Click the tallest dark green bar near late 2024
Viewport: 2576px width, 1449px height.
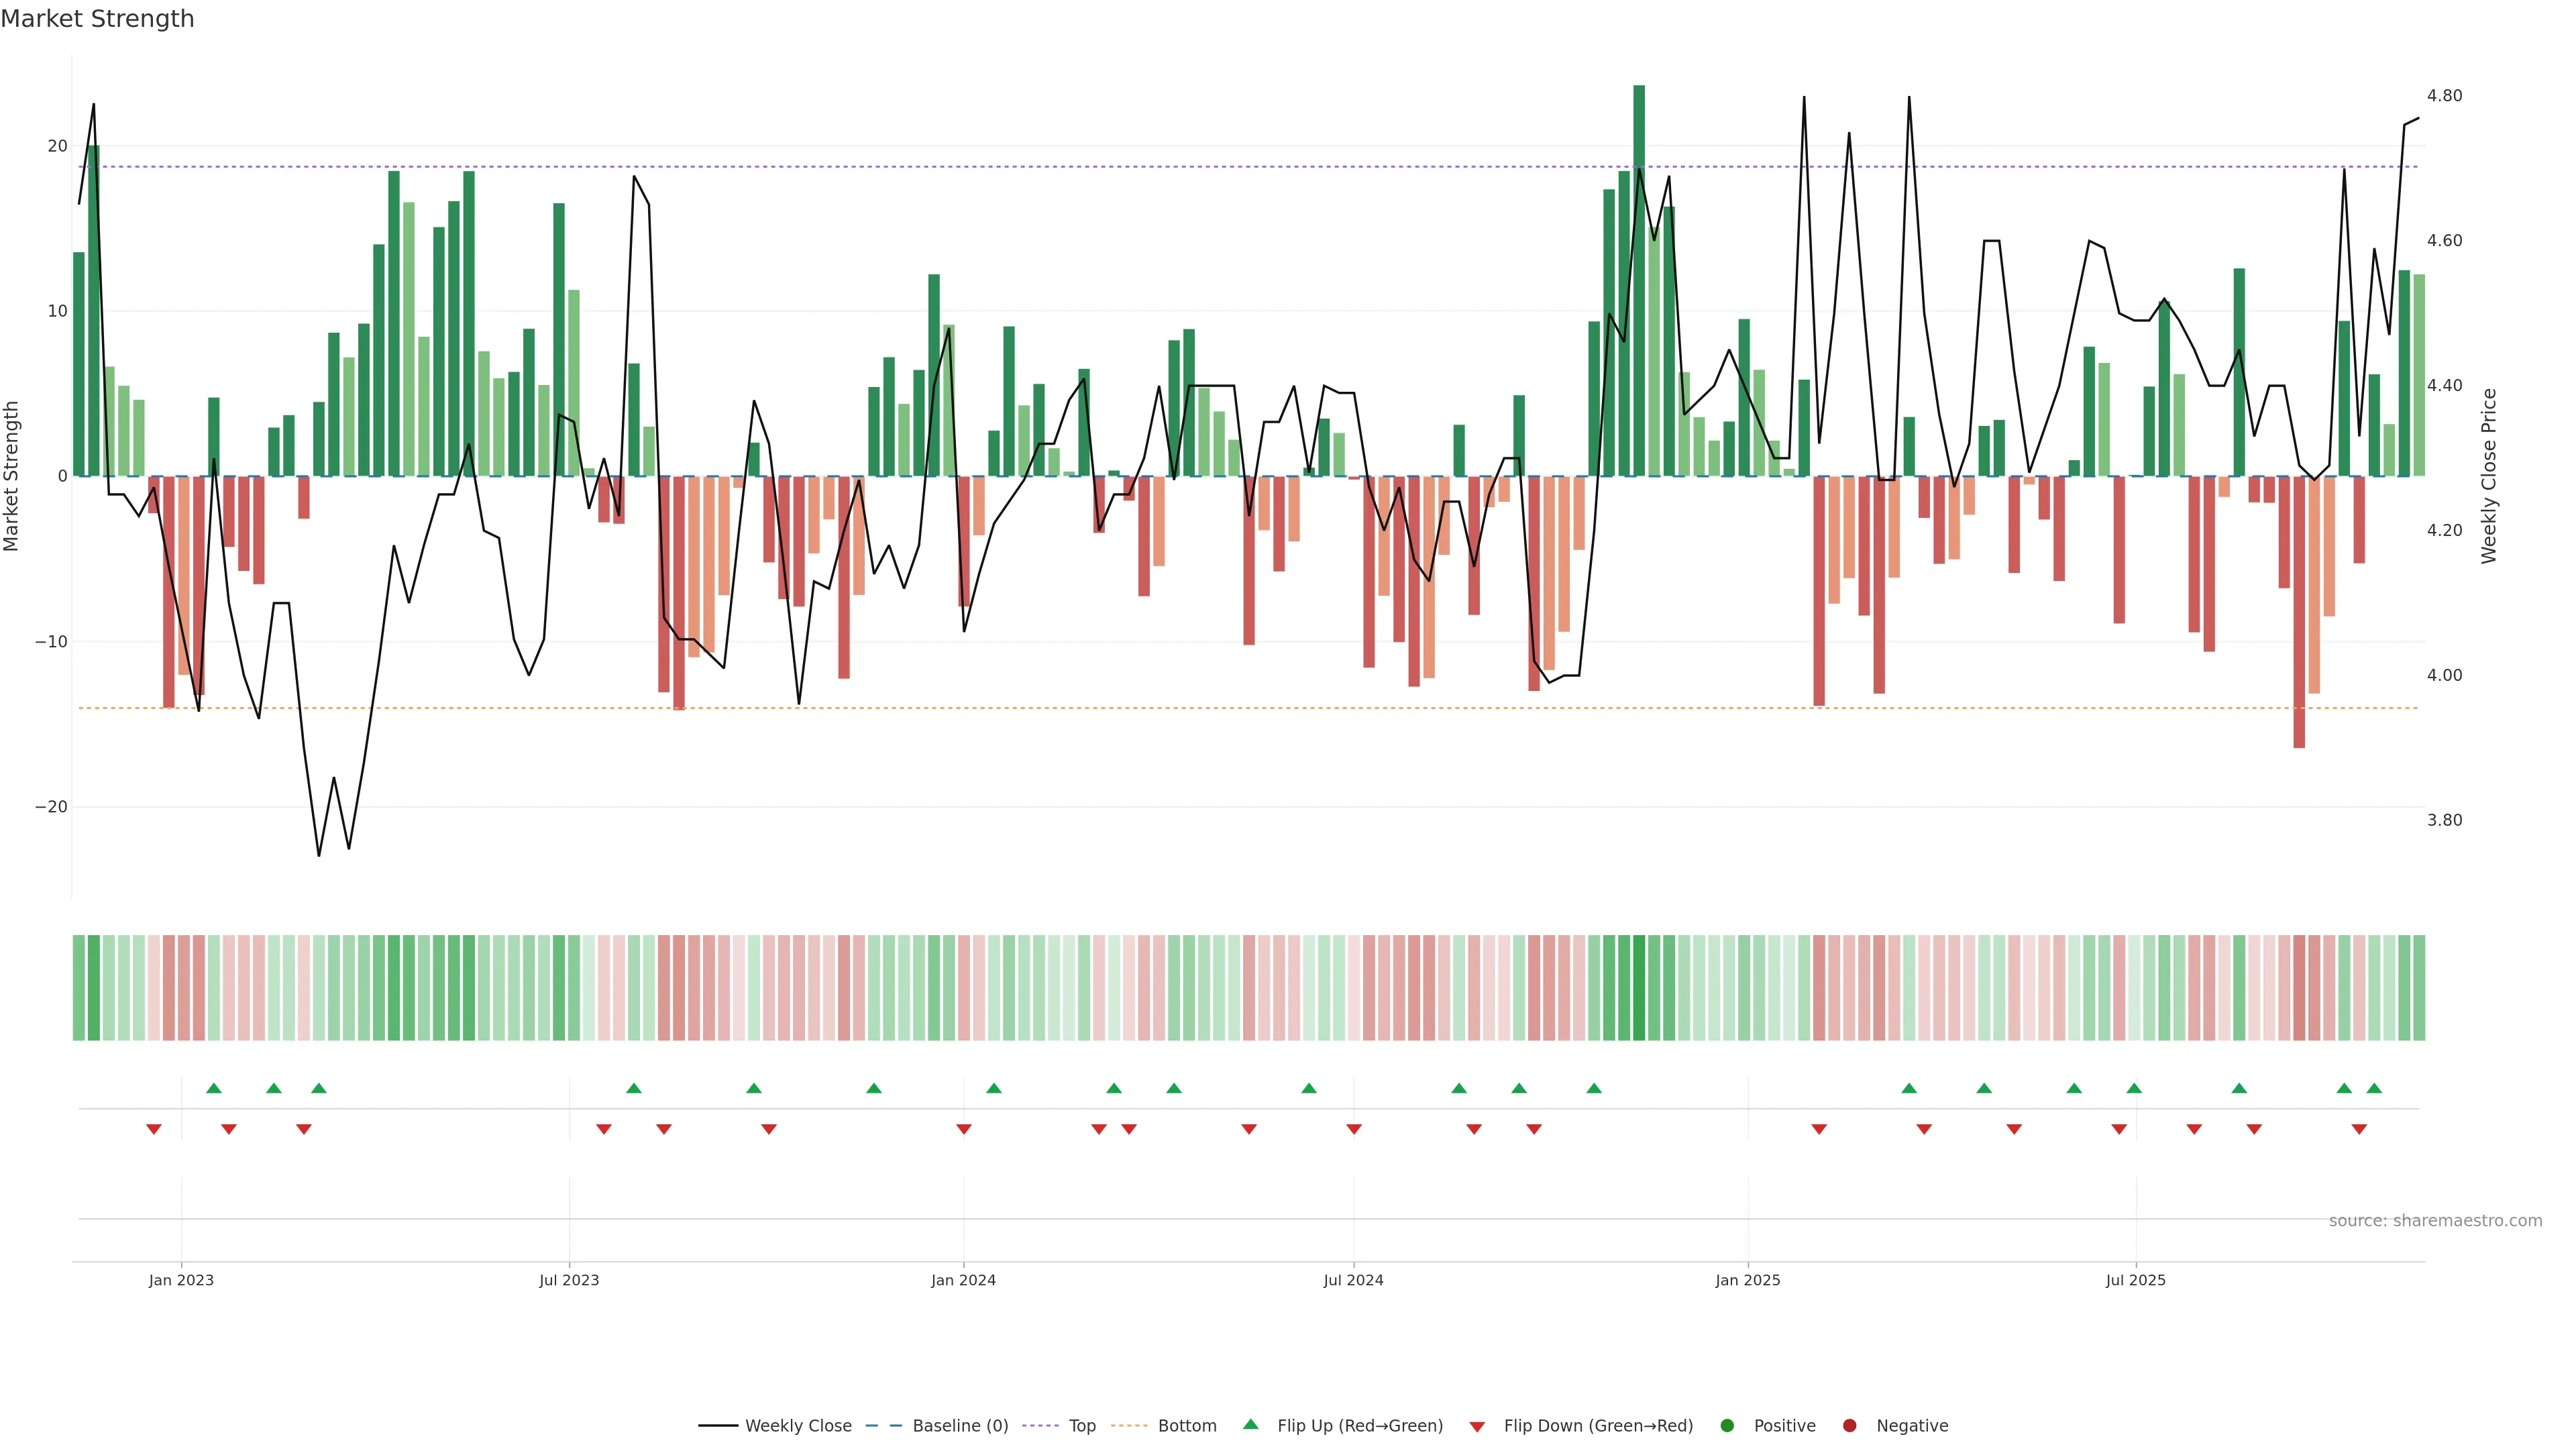coord(1639,280)
